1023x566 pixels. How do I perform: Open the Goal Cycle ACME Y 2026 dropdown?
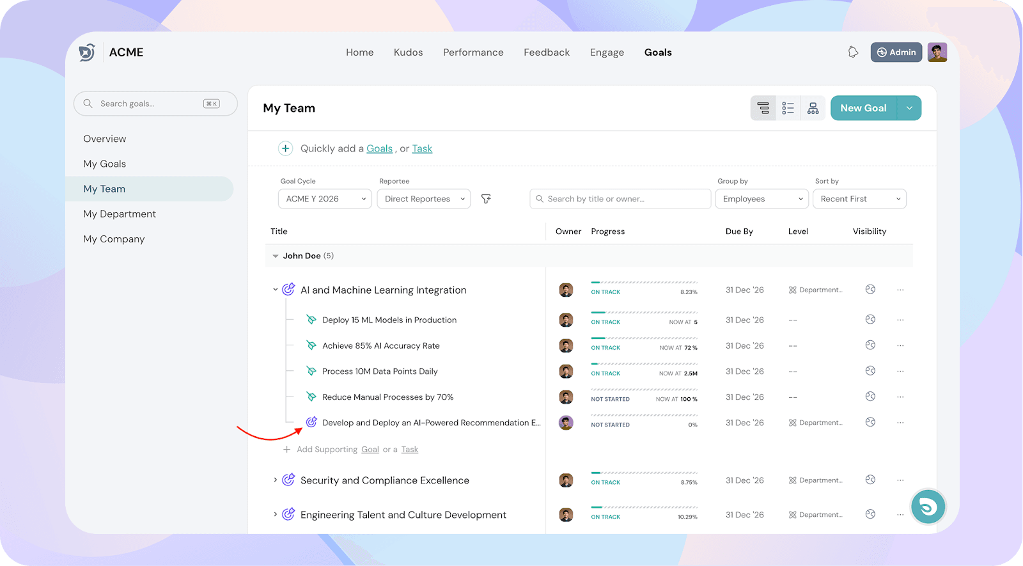click(325, 199)
